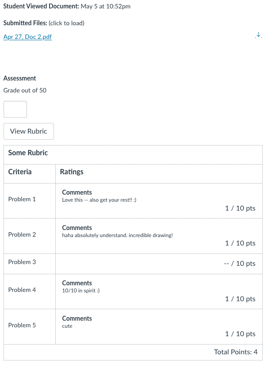The width and height of the screenshot is (267, 368).
Task: Select the Problem 3 criterion cell
Action: (22, 262)
